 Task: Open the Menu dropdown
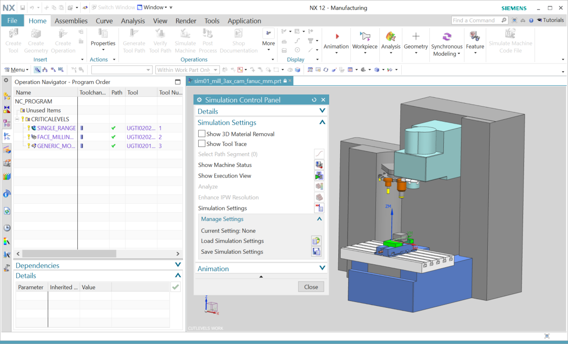pos(16,70)
